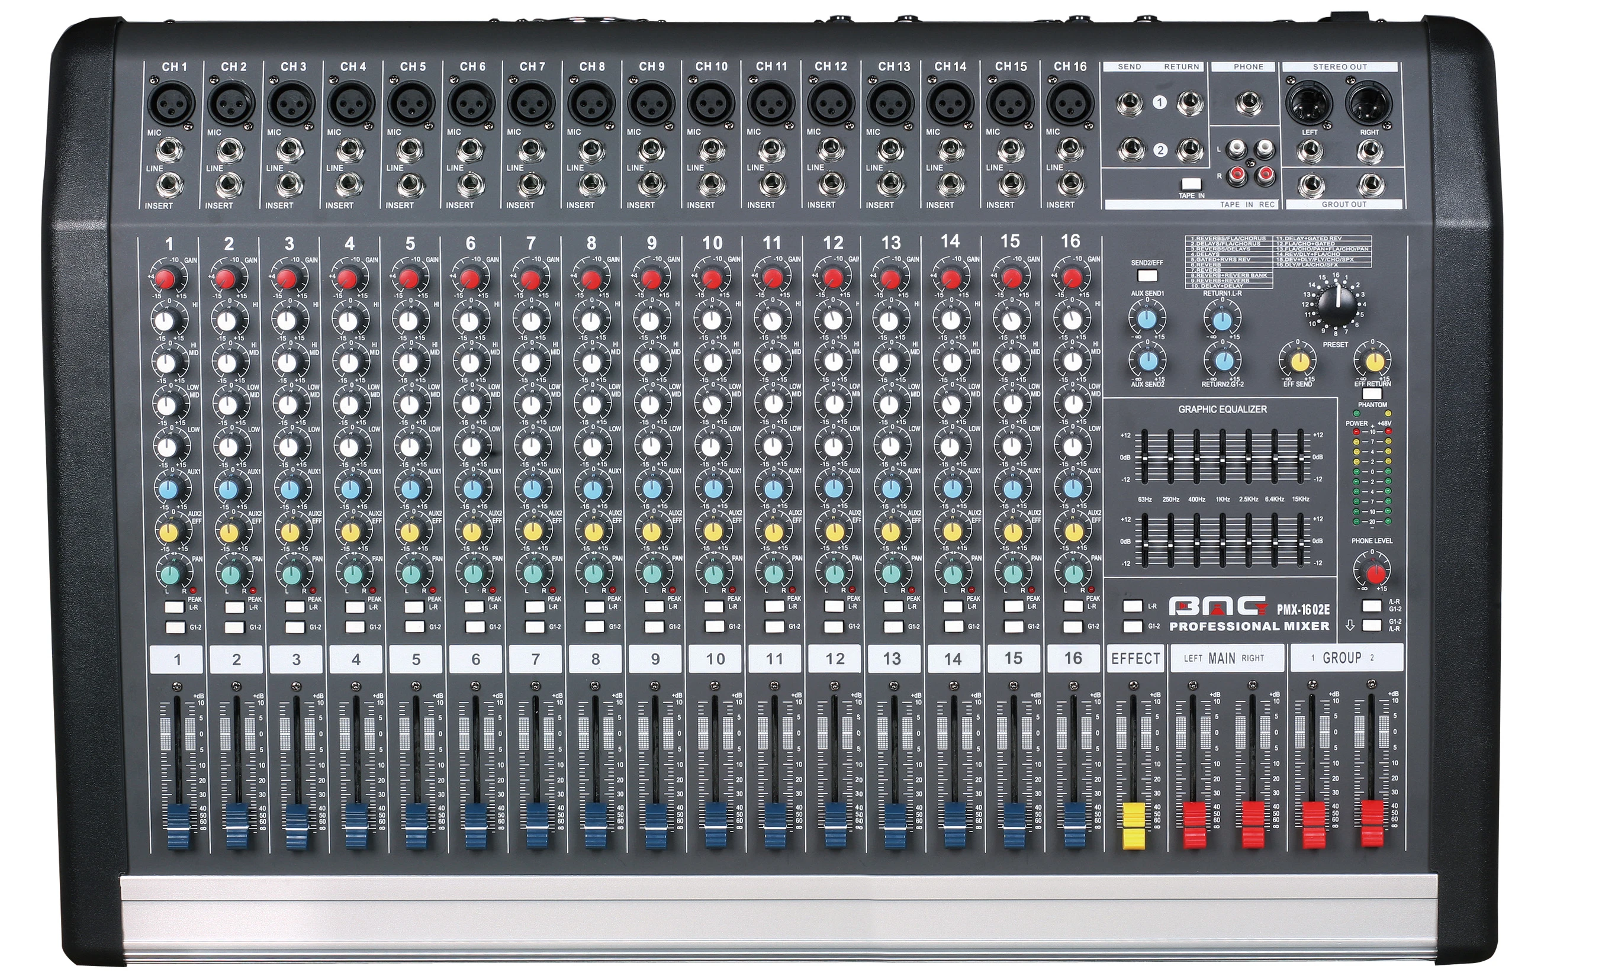Image resolution: width=1602 pixels, height=979 pixels.
Task: Move the 63Hz graphic equalizer slider
Action: coord(1144,458)
